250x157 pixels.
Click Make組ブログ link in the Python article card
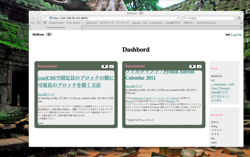[x=134, y=86]
